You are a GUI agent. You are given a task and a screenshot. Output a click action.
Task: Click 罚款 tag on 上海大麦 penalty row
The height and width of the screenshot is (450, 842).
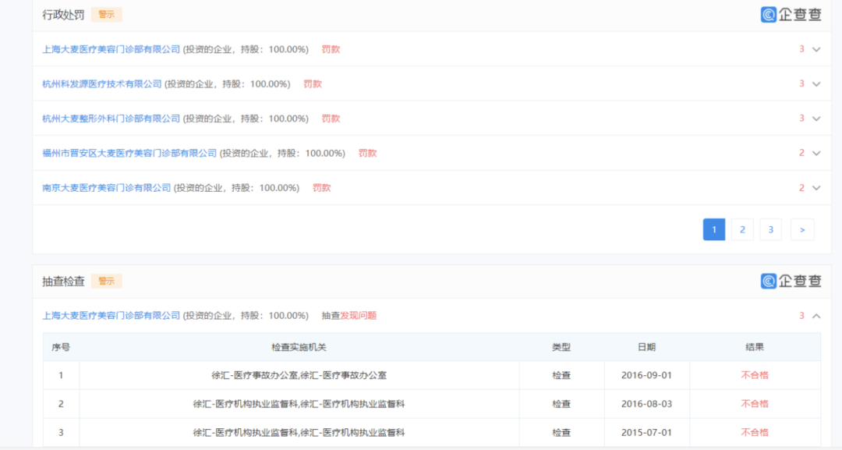tap(331, 49)
